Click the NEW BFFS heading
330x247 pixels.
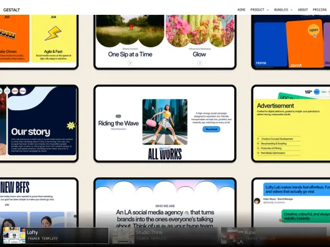(x=15, y=187)
